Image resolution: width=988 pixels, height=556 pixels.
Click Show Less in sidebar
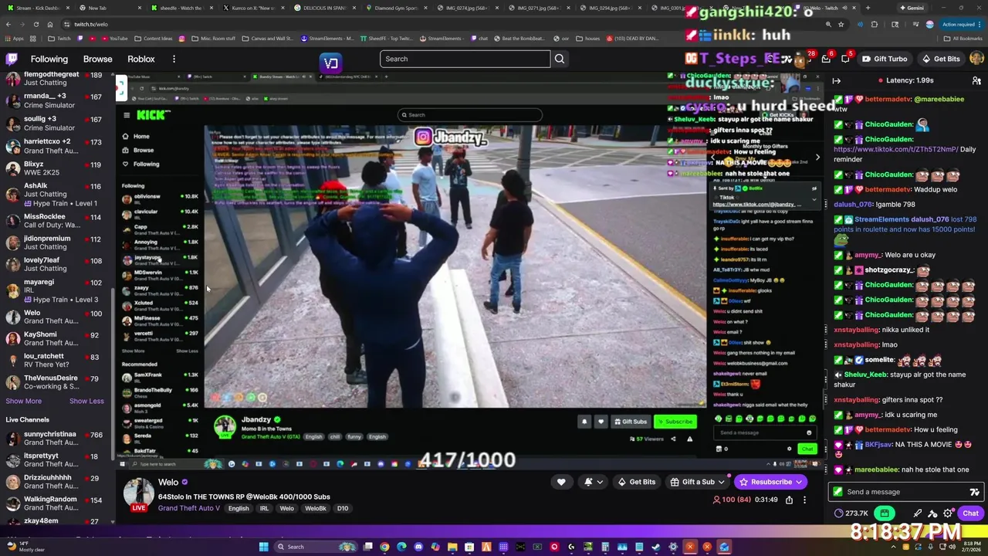86,401
